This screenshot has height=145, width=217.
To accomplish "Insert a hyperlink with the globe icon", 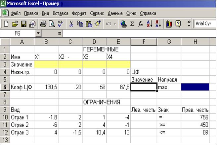I will pyautogui.click(x=123, y=24).
